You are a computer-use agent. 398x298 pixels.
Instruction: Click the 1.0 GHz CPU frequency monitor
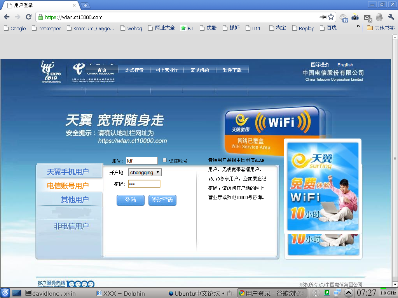pos(388,293)
